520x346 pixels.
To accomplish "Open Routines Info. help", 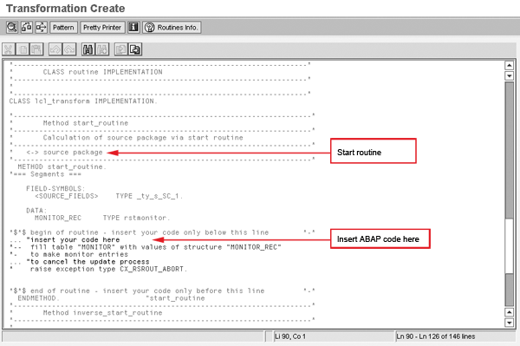I will (x=172, y=28).
